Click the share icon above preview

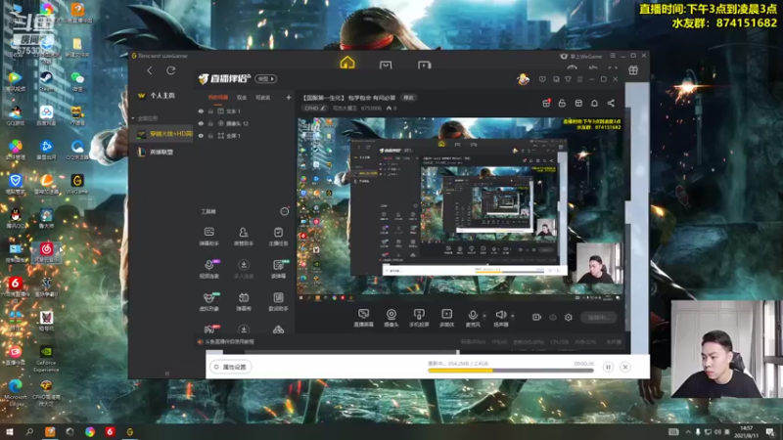point(611,104)
